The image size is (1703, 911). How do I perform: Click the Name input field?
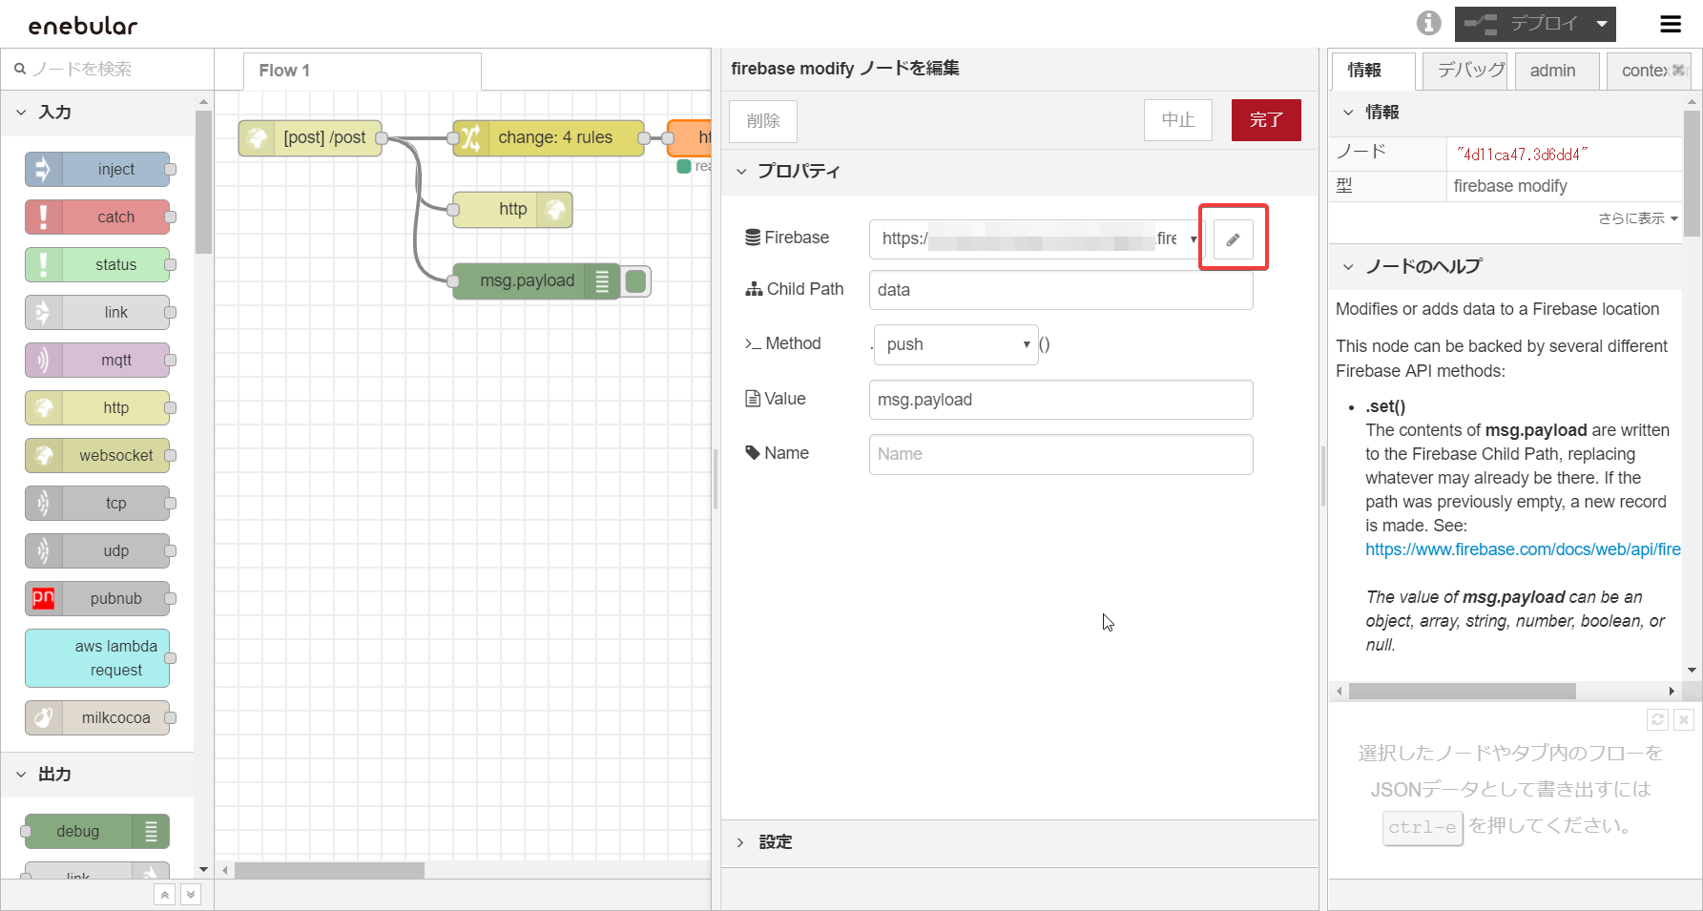[x=1059, y=454]
